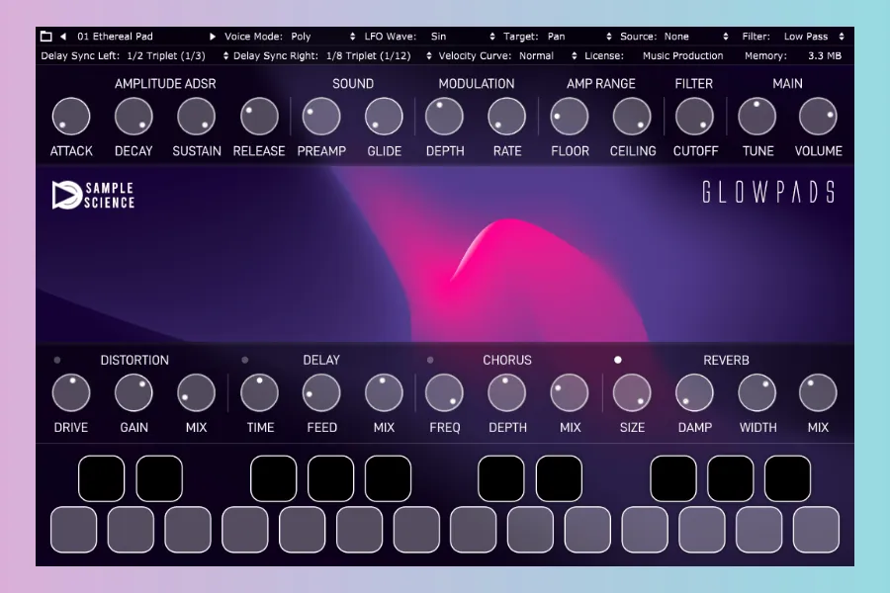Click the Chorus Freq knob
Image resolution: width=890 pixels, height=593 pixels.
pos(444,392)
